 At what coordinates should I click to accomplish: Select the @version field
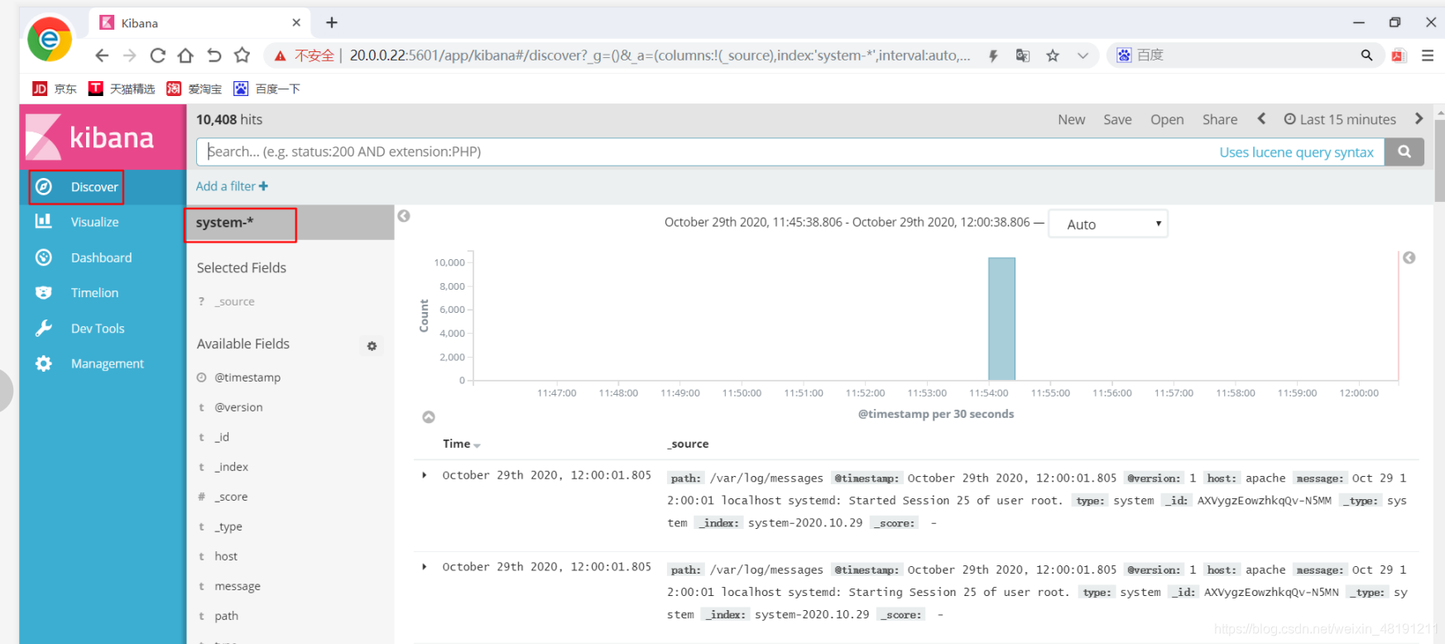click(x=238, y=407)
